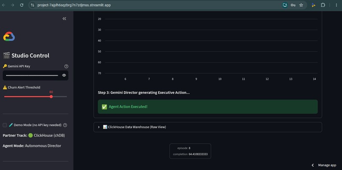Click y-axis label 20 on the chart
342x170 pixels.
click(99, 19)
